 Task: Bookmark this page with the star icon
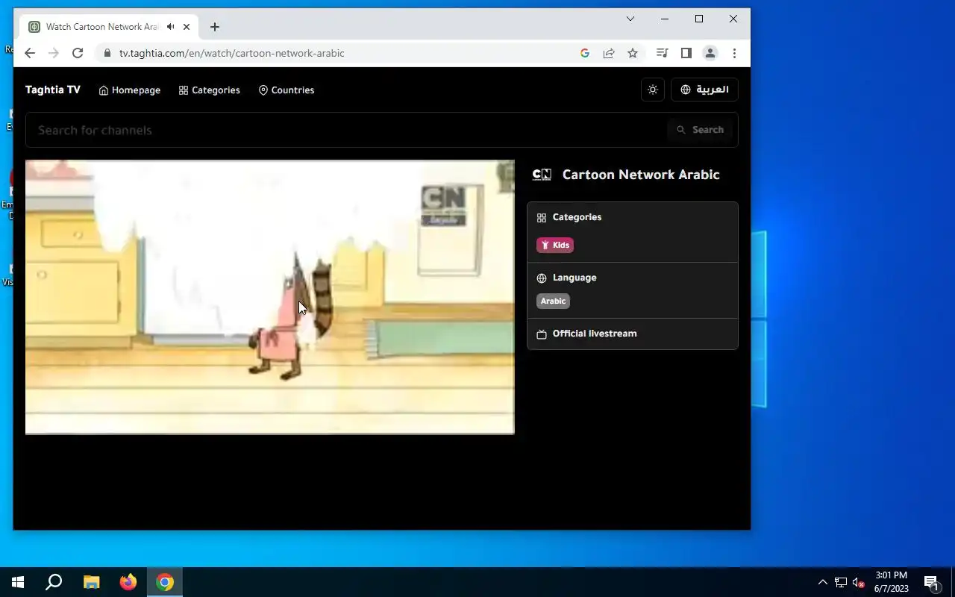click(633, 53)
